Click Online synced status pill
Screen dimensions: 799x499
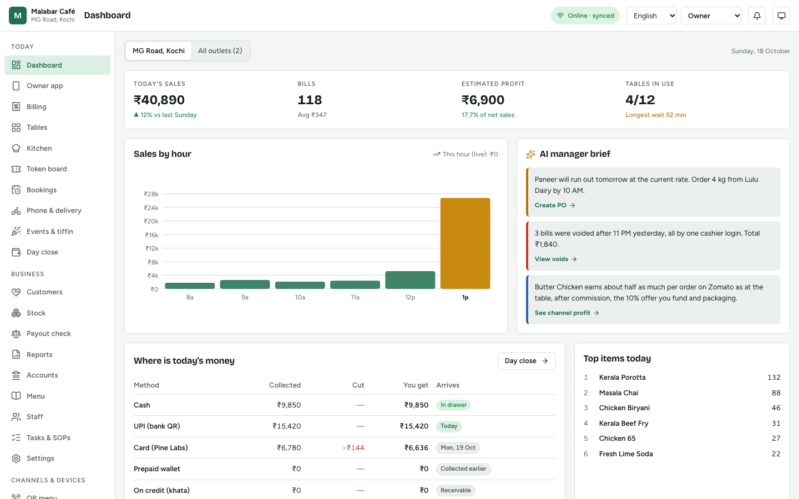[x=585, y=16]
